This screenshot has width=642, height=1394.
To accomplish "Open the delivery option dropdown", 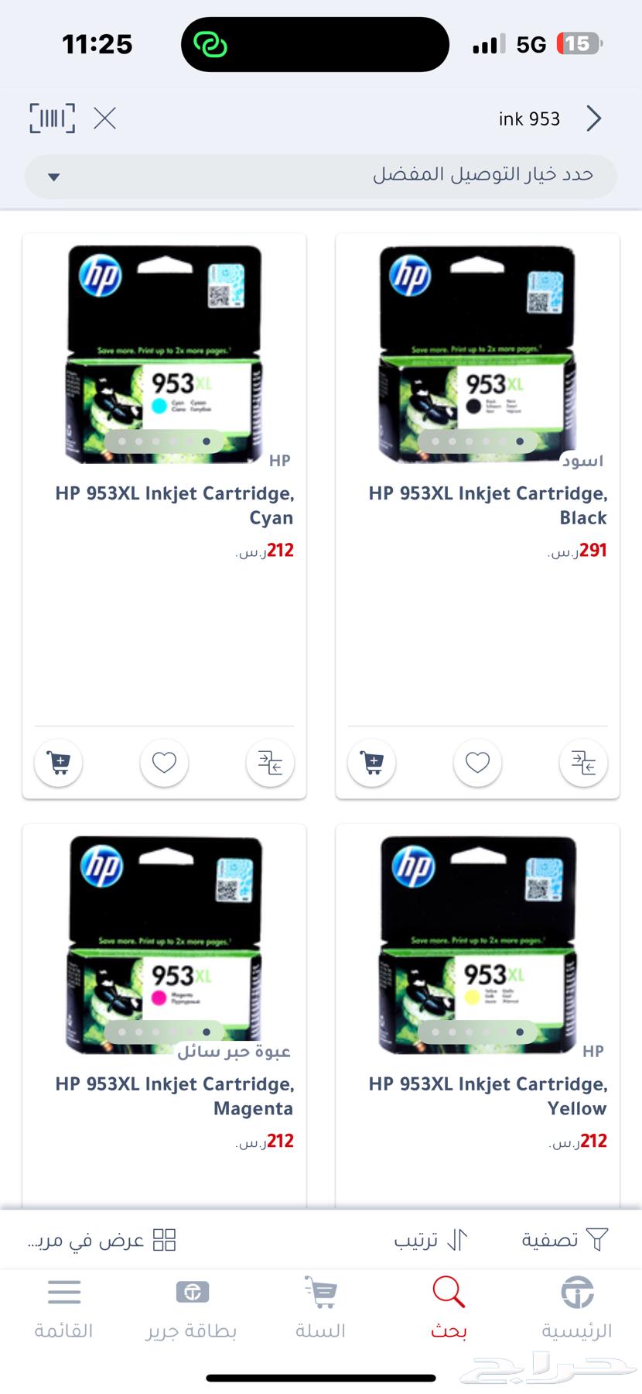I will click(321, 176).
